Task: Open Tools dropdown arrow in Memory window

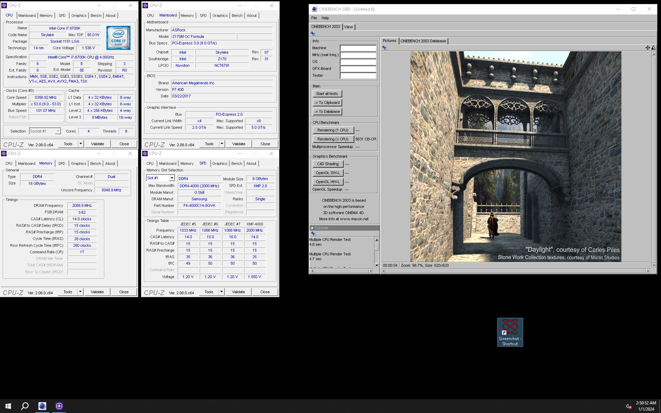Action: click(x=80, y=292)
